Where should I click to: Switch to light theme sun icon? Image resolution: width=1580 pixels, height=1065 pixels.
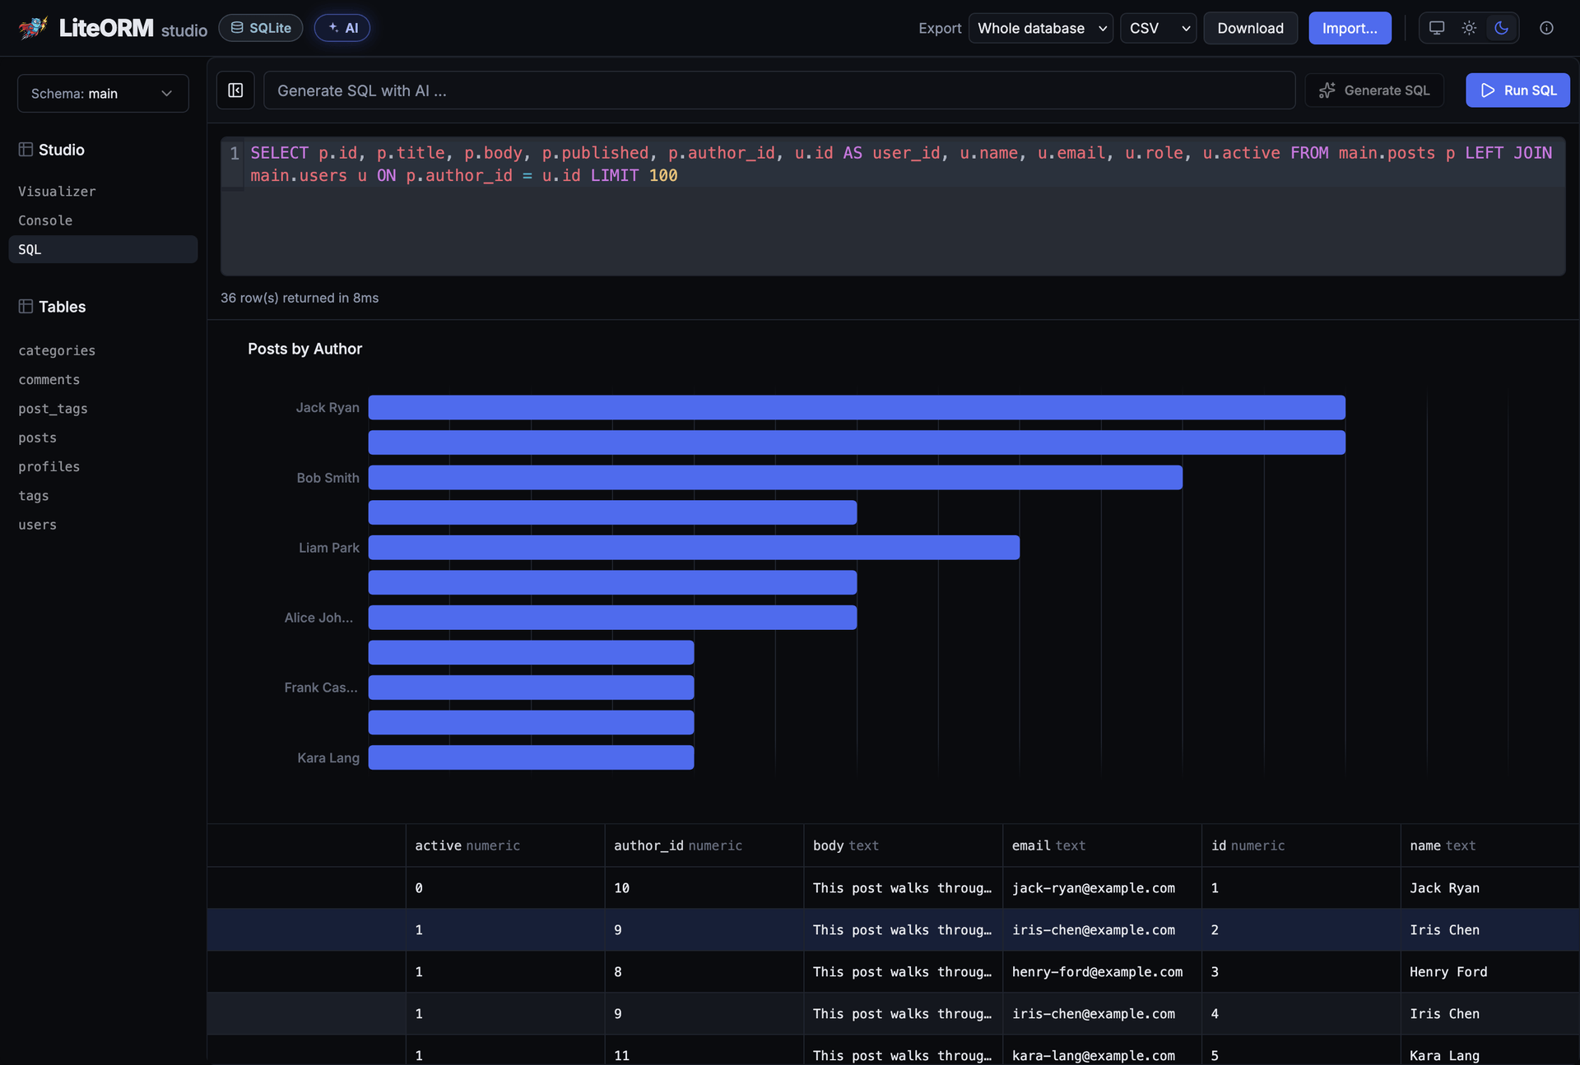pyautogui.click(x=1469, y=28)
